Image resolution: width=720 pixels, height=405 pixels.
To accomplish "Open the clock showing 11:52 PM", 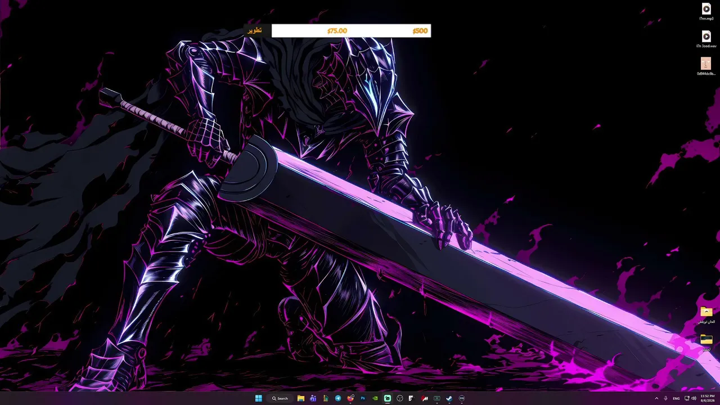I will pos(707,398).
